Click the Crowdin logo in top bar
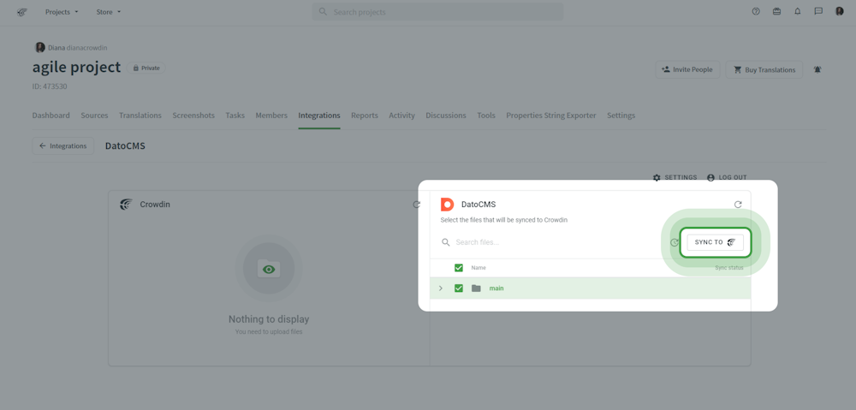Screen dimensions: 856x410 (x=22, y=12)
